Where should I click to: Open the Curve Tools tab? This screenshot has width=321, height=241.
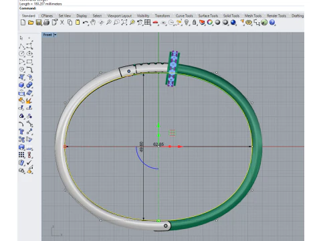coord(185,16)
